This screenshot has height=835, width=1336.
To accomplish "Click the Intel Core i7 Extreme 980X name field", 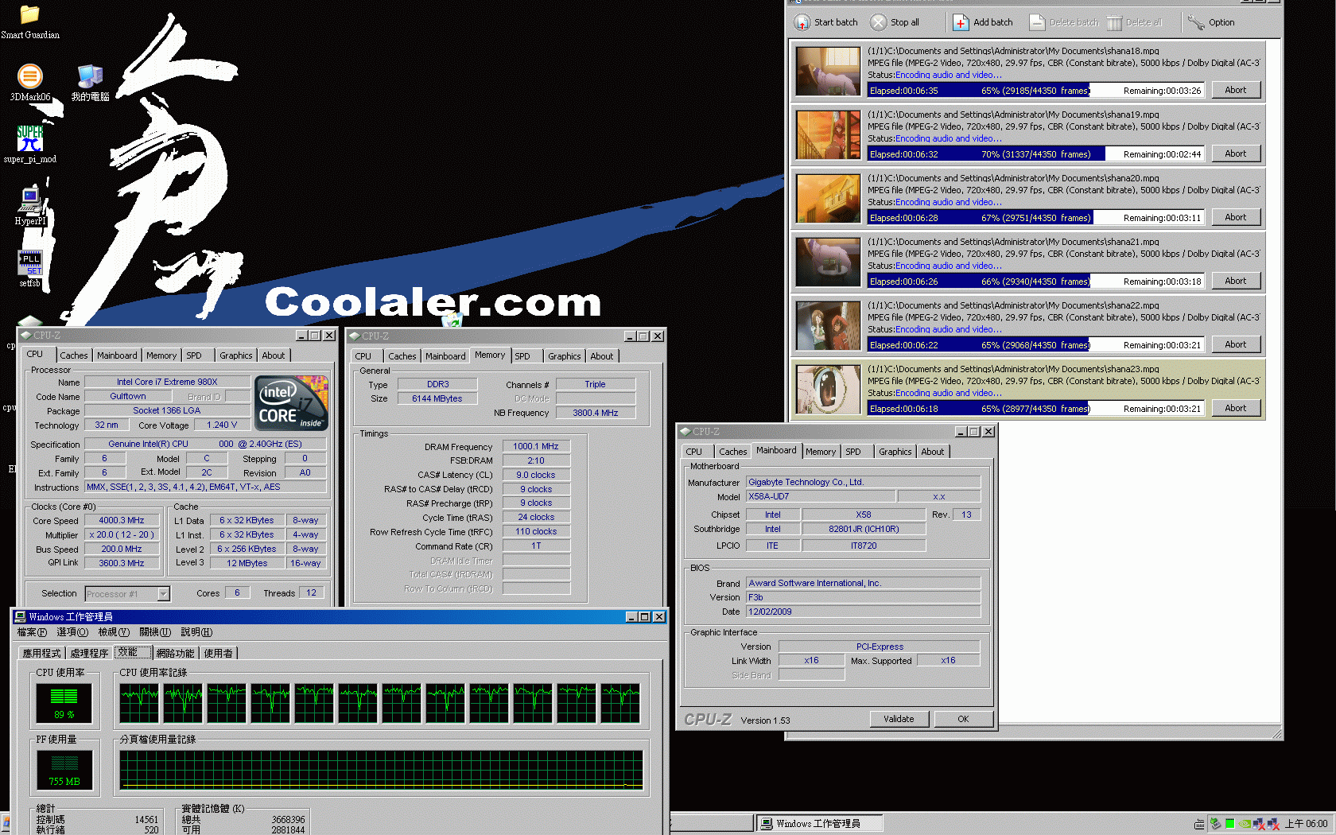I will (x=167, y=382).
